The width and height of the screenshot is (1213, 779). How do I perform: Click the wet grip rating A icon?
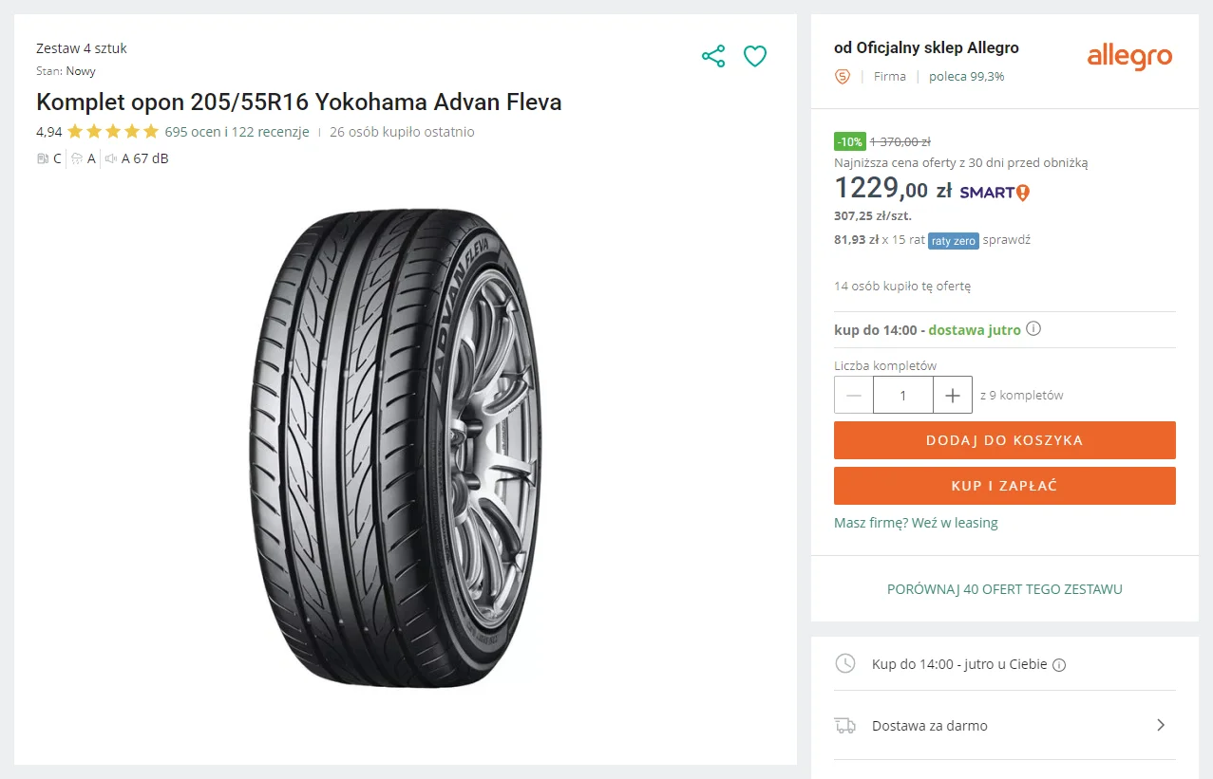pyautogui.click(x=85, y=158)
